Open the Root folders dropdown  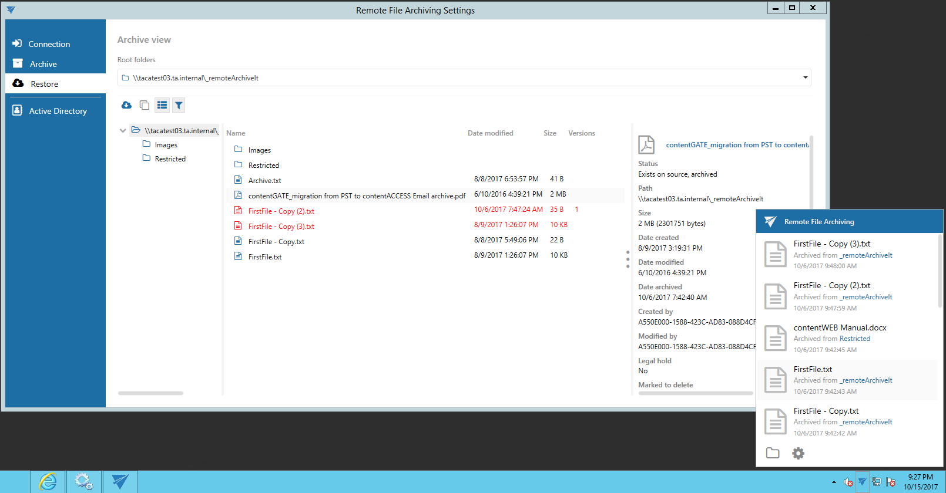[x=805, y=77]
